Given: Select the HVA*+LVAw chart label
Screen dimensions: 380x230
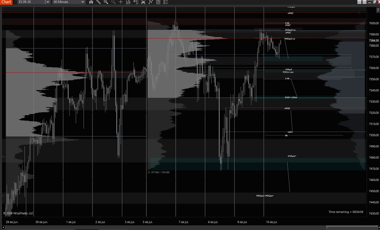Looking at the screenshot, I should [x=291, y=97].
